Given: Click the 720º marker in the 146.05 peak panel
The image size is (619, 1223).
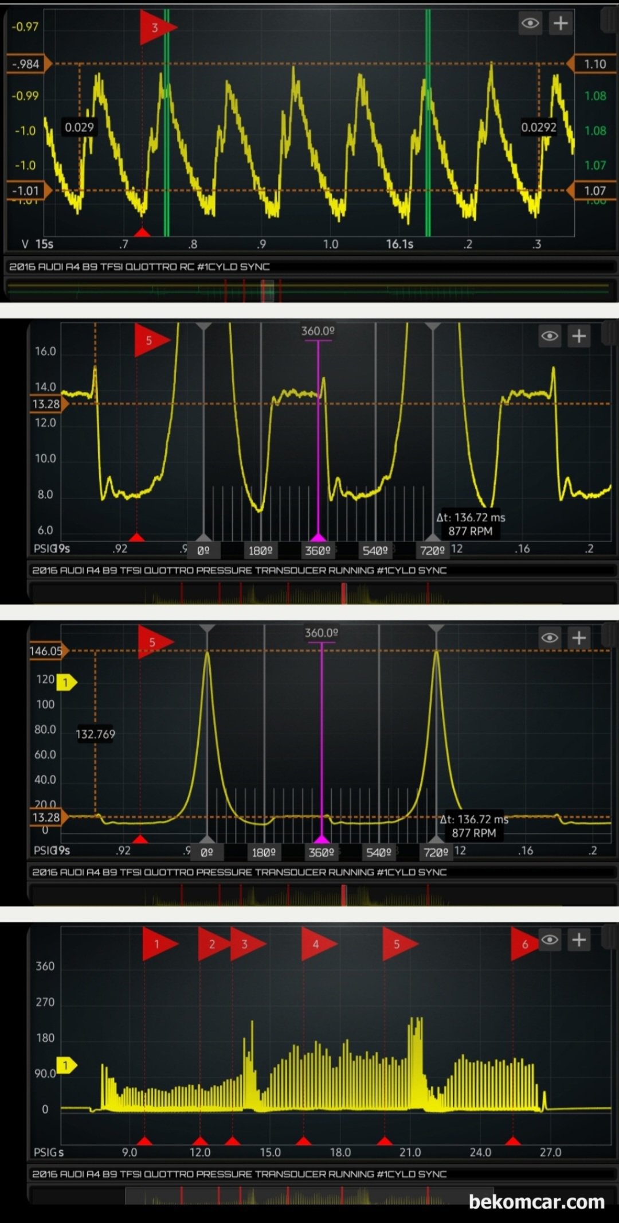Looking at the screenshot, I should coord(436,852).
